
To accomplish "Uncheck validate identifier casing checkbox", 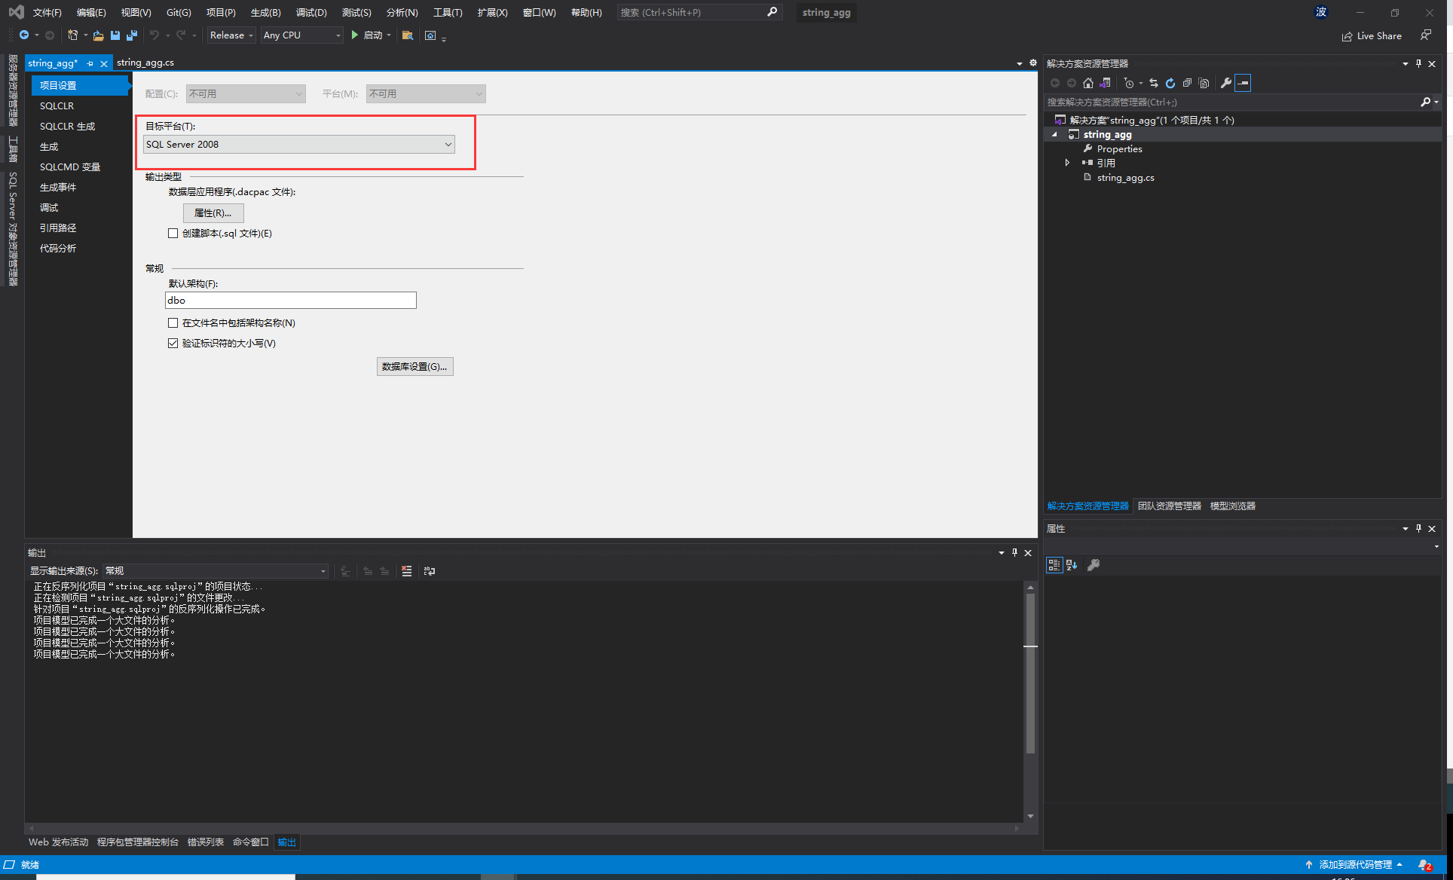I will click(x=173, y=344).
